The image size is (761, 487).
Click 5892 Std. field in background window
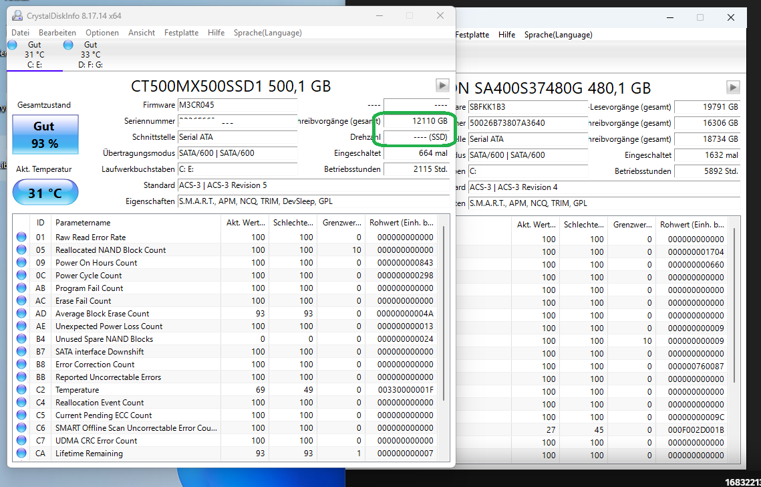[x=707, y=171]
